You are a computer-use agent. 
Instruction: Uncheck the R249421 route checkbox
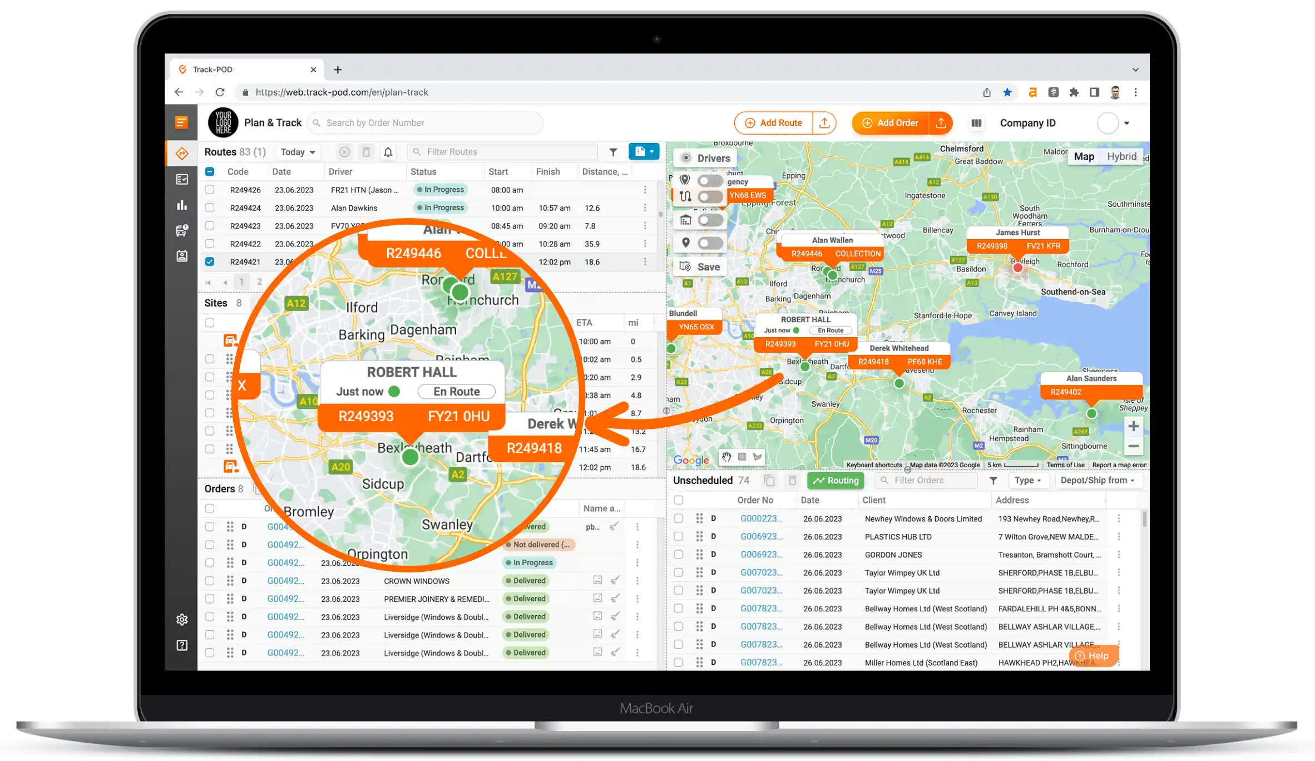click(x=210, y=261)
